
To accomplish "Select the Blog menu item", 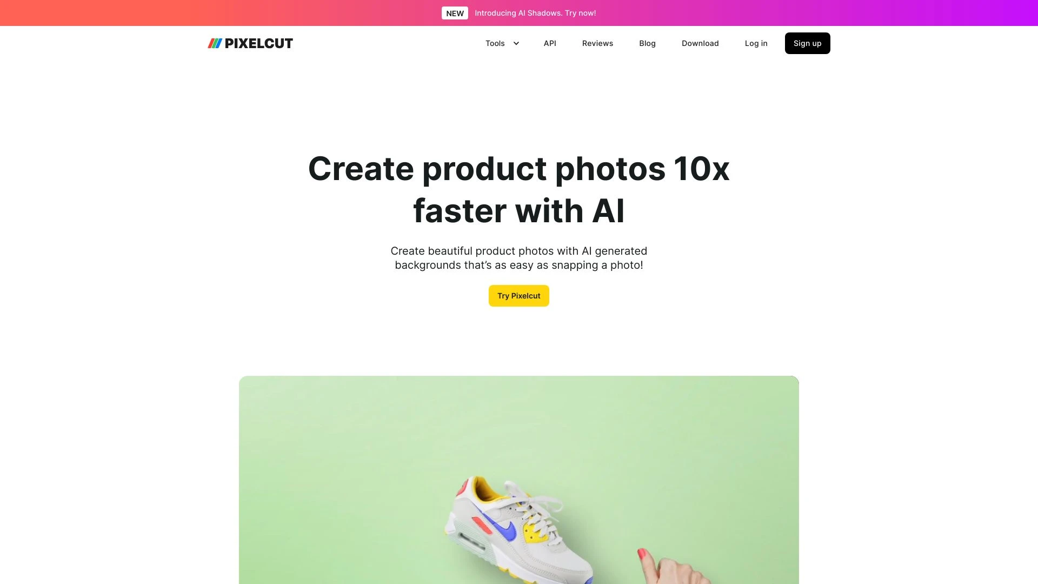I will (647, 43).
